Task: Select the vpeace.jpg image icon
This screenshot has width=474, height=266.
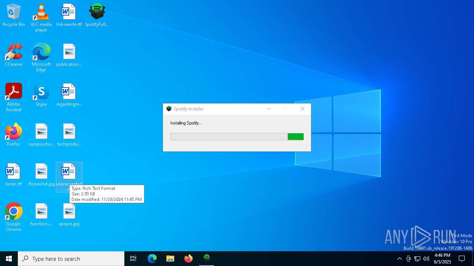Action: point(69,215)
